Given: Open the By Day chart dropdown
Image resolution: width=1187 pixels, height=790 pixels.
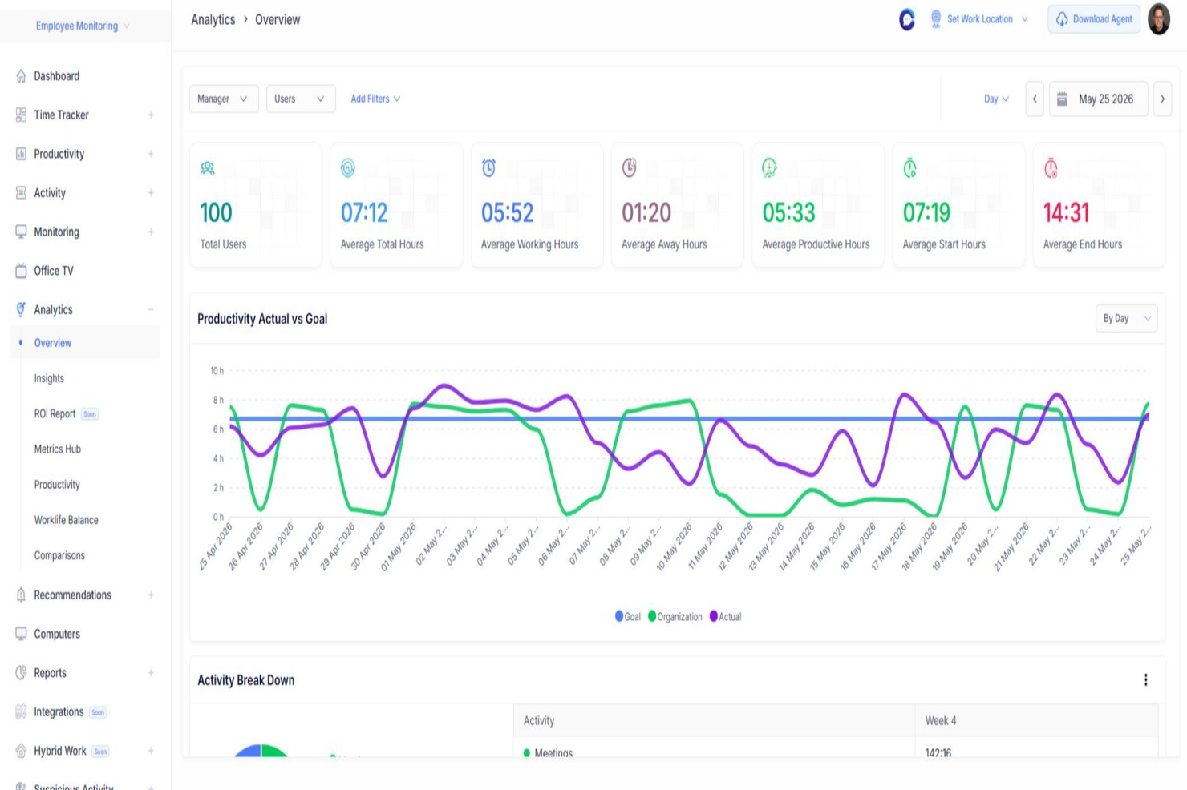Looking at the screenshot, I should 1126,318.
